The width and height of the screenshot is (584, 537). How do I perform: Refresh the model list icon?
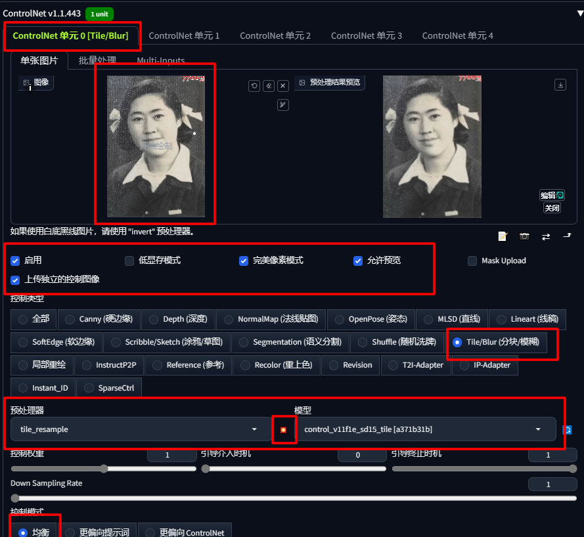point(567,430)
